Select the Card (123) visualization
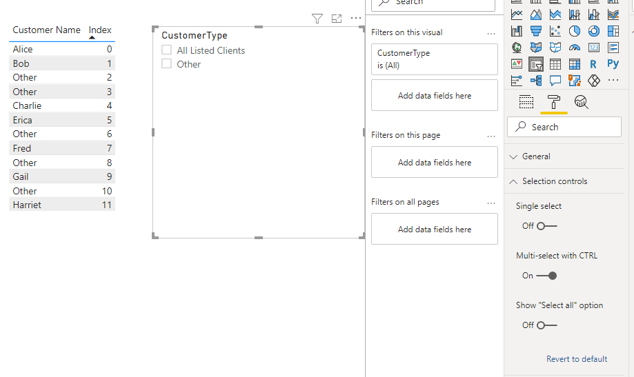 point(594,48)
